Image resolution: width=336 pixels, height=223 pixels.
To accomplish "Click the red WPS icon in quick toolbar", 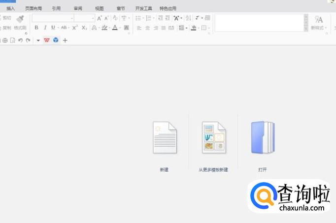I will [47, 40].
